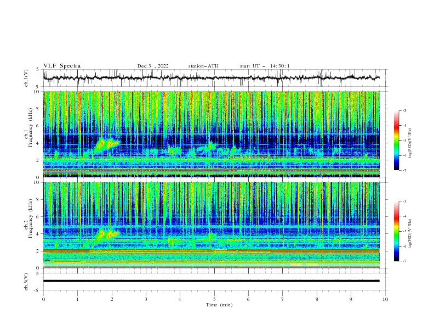Click the ch.3 flat waveform trace

coord(211,281)
